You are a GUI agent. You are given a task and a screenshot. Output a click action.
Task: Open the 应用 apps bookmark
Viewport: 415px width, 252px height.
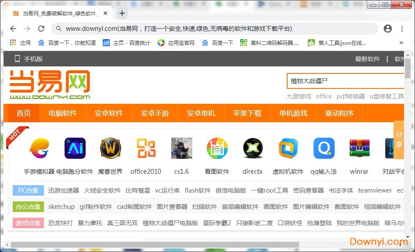click(x=20, y=43)
